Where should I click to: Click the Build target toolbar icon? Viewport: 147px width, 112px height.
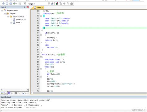7,3
